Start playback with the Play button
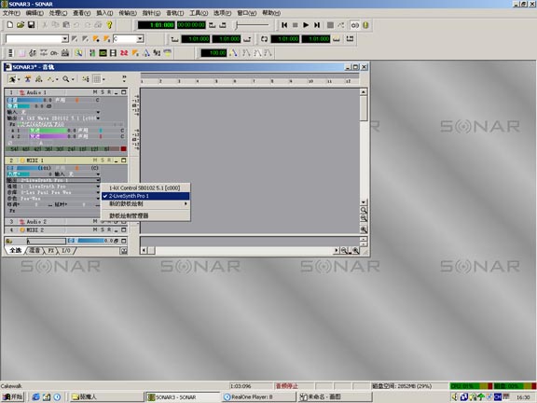Image resolution: width=537 pixels, height=403 pixels. pyautogui.click(x=306, y=25)
